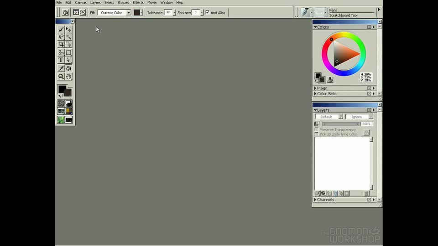Open the Default composite method dropdown
This screenshot has height=246, width=438.
point(329,117)
